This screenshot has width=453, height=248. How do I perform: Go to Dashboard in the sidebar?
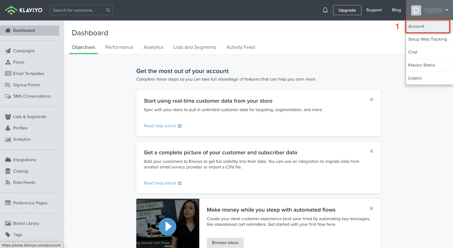point(29,31)
